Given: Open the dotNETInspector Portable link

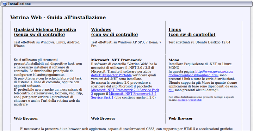Looking at the screenshot, I should pos(112,76).
